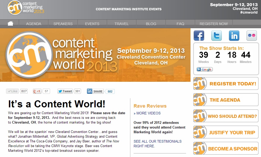
Task: Open the FAQ menu item
Action: [180, 24]
